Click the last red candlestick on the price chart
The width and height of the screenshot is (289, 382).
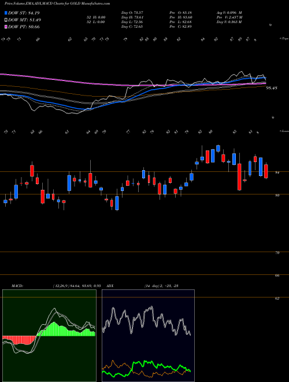(x=266, y=171)
